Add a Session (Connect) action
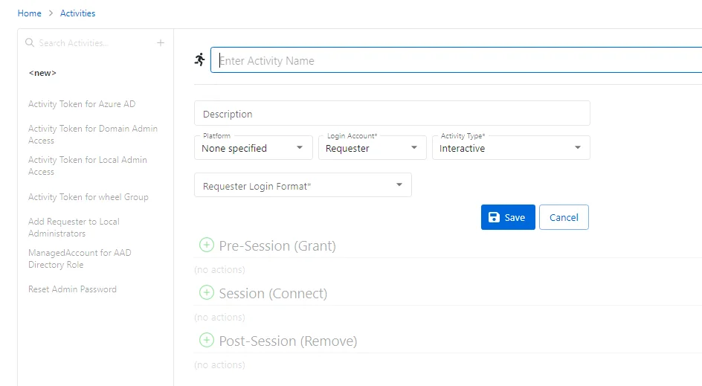Viewport: 702px width, 386px height. [207, 292]
